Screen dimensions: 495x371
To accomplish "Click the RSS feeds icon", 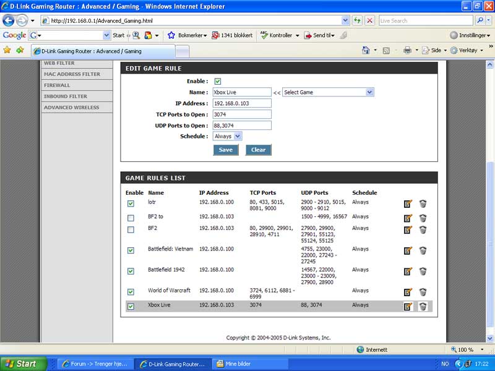I will click(x=386, y=51).
